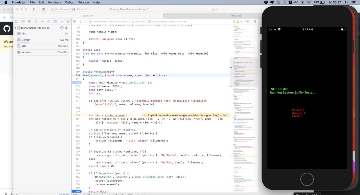Toggle the breakpoint on line 140
Viewport: 360px width, 195px height.
click(x=76, y=191)
